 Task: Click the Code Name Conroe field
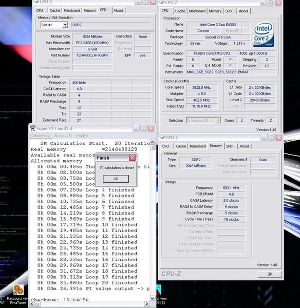click(x=203, y=31)
